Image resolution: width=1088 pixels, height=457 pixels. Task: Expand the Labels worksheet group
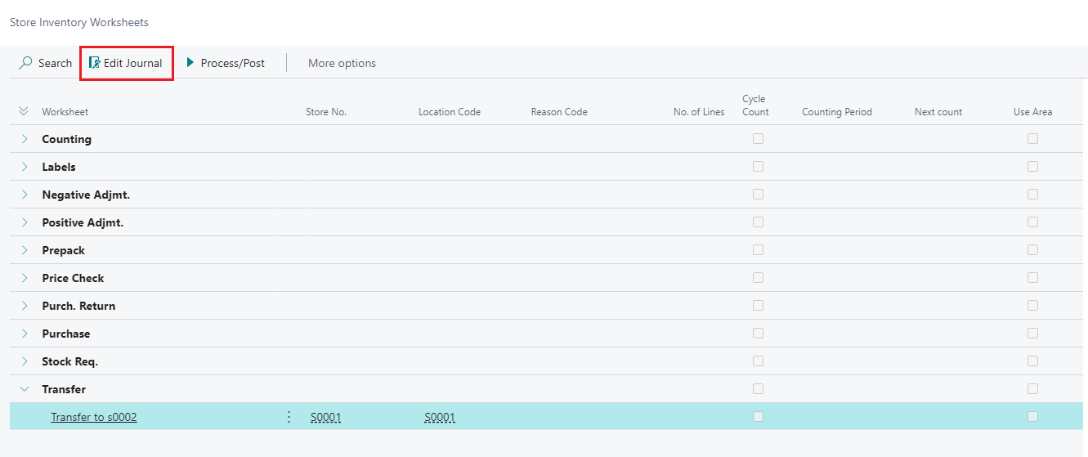point(25,167)
